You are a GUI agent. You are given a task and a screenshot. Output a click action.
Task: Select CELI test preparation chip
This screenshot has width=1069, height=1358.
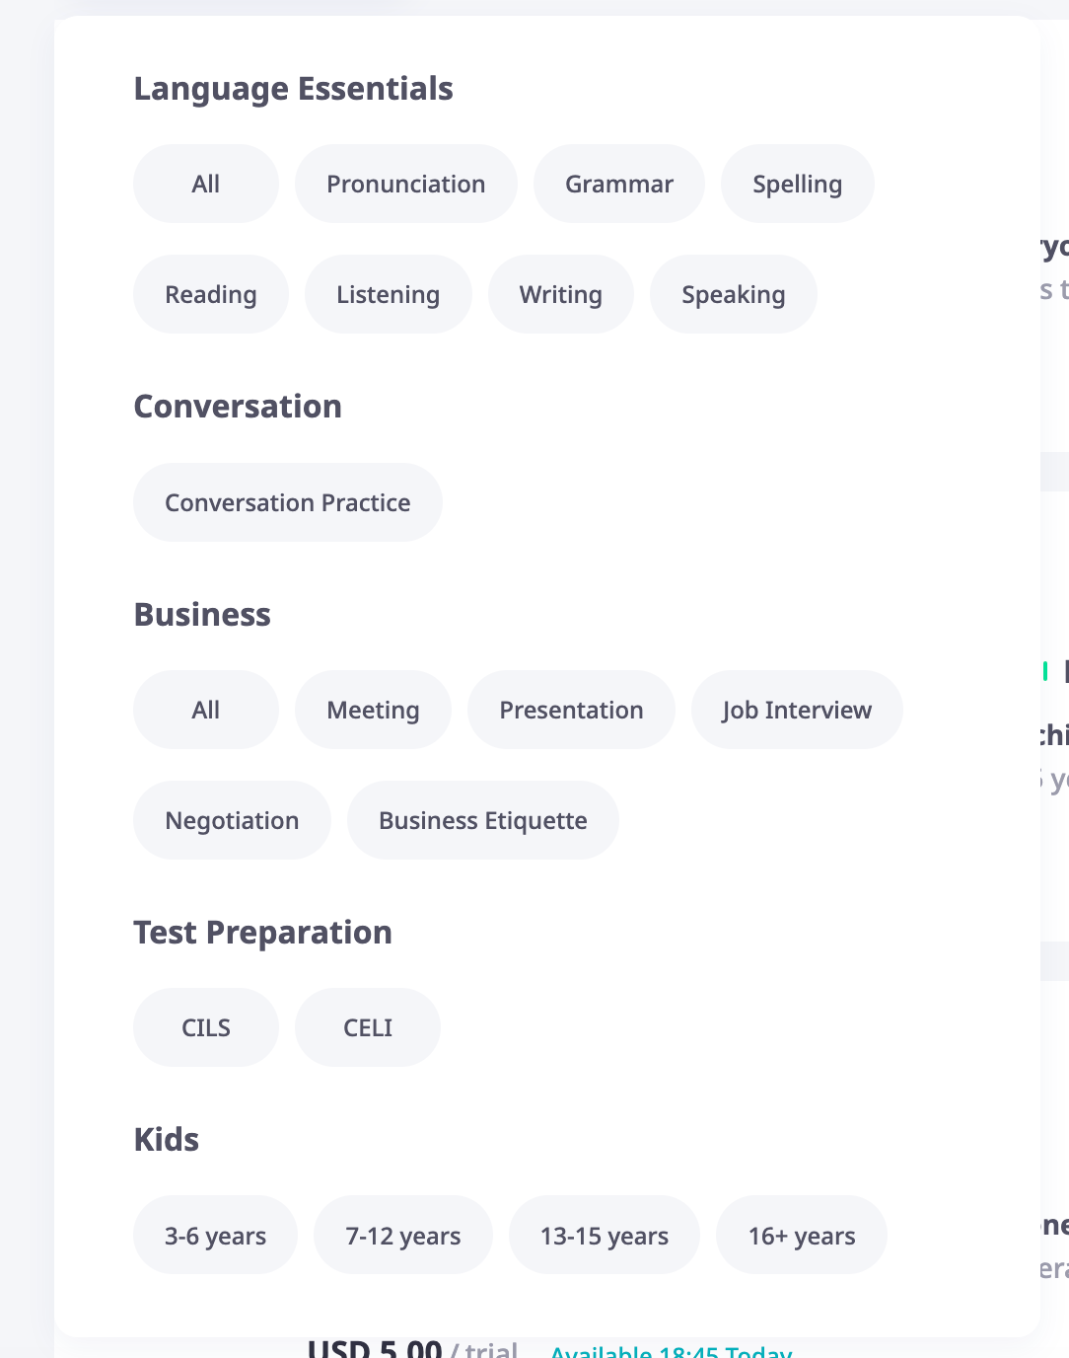(368, 1027)
